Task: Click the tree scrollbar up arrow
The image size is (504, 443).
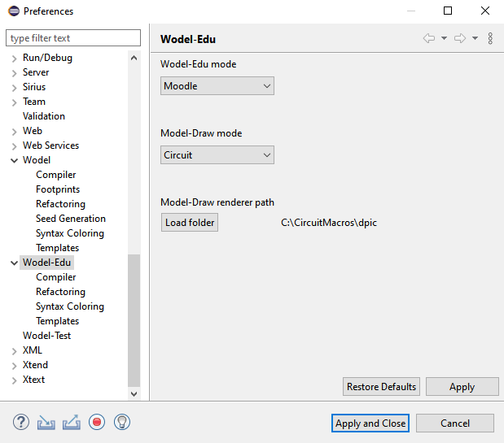Action: click(x=134, y=58)
